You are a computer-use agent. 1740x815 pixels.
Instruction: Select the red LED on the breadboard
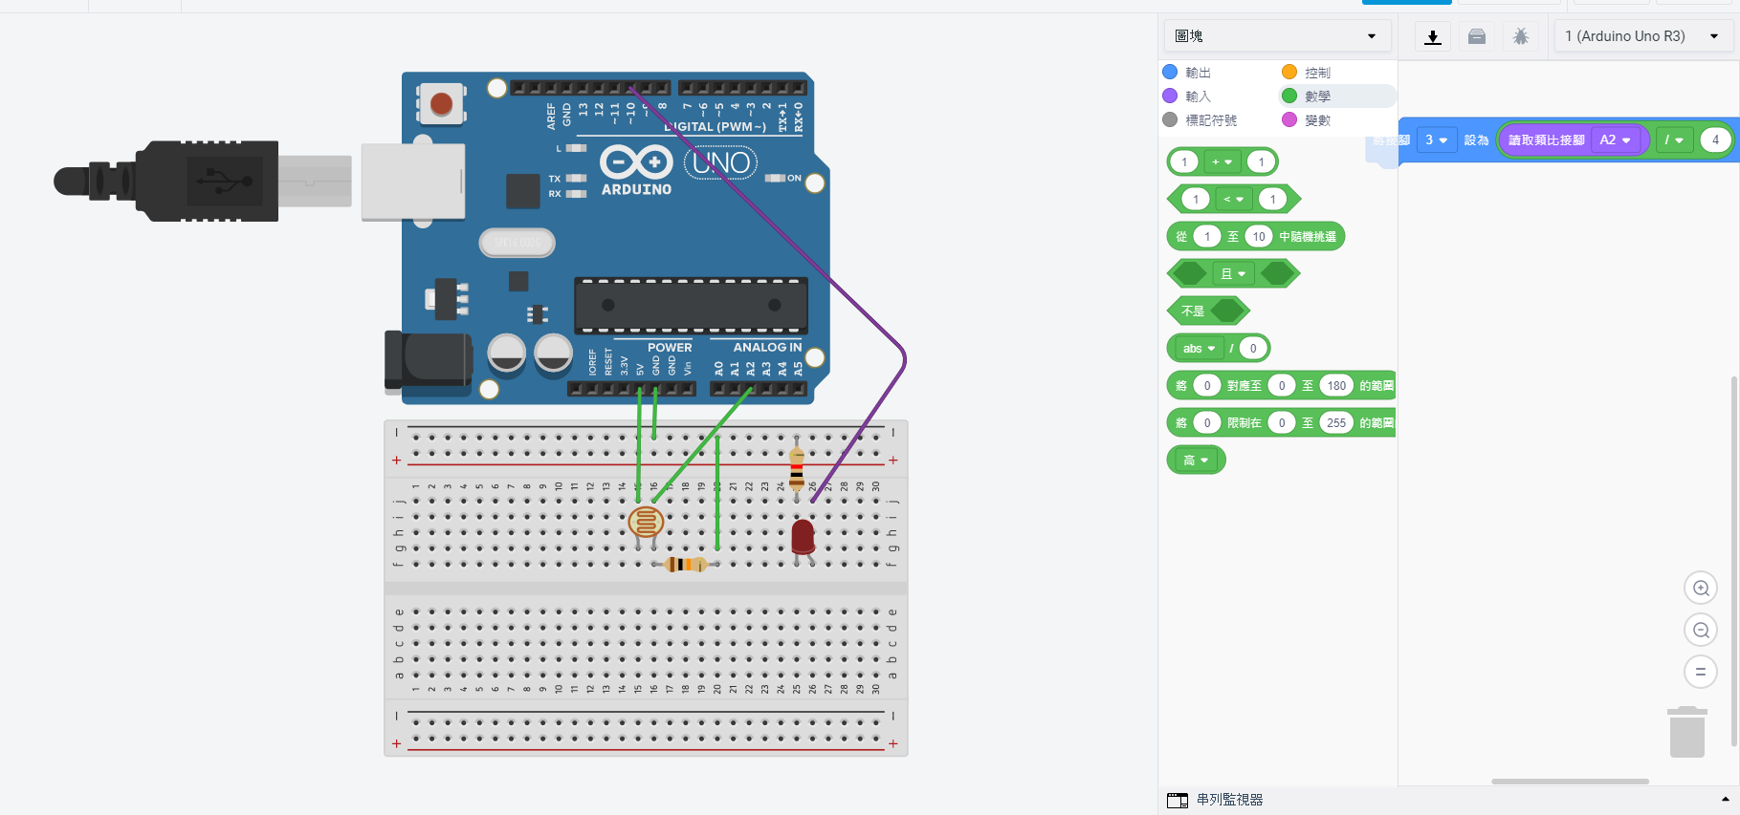[803, 536]
